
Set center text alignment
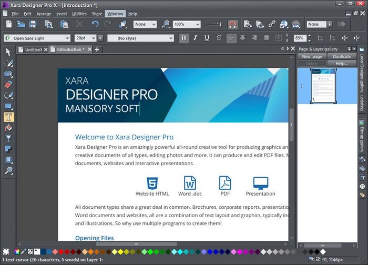[243, 38]
